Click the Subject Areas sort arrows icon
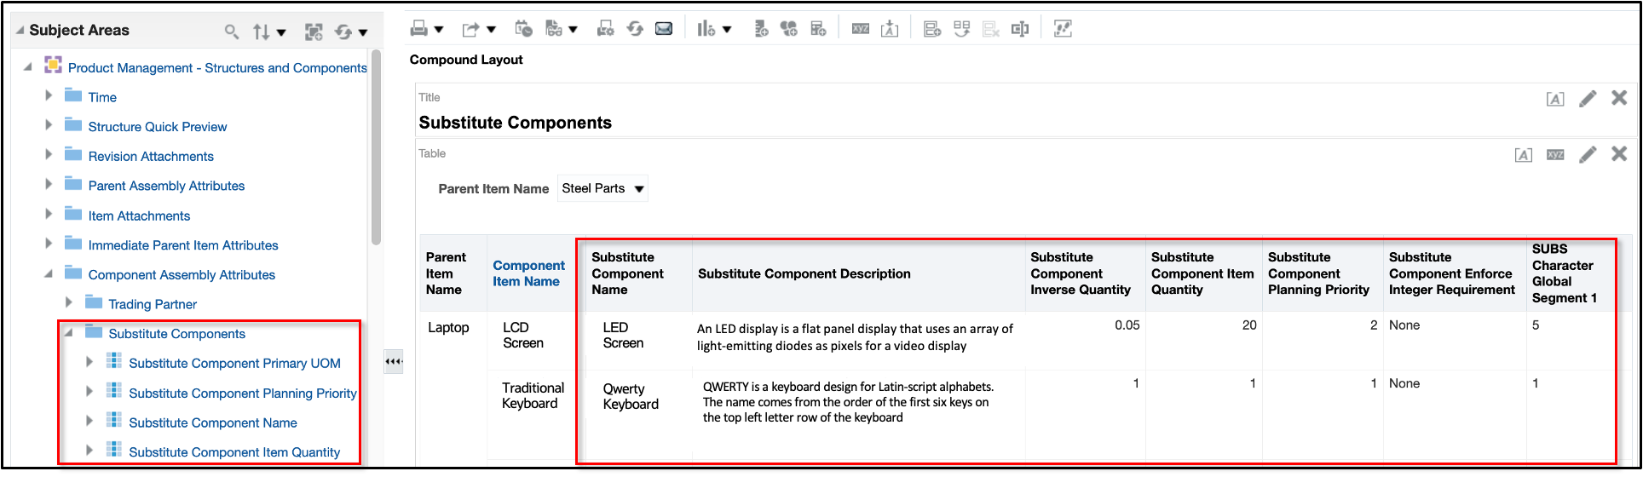Image resolution: width=1643 pixels, height=477 pixels. click(x=262, y=32)
